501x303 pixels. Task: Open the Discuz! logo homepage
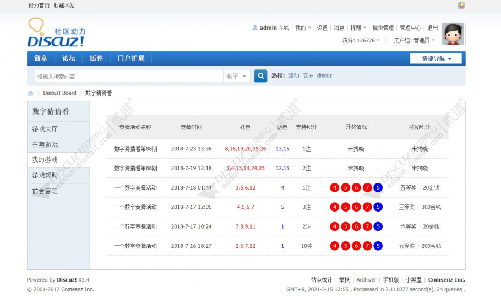[57, 33]
